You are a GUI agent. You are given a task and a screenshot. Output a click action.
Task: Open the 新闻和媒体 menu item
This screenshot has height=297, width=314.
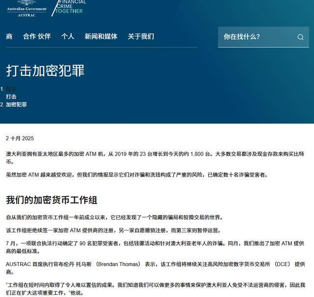pos(101,36)
